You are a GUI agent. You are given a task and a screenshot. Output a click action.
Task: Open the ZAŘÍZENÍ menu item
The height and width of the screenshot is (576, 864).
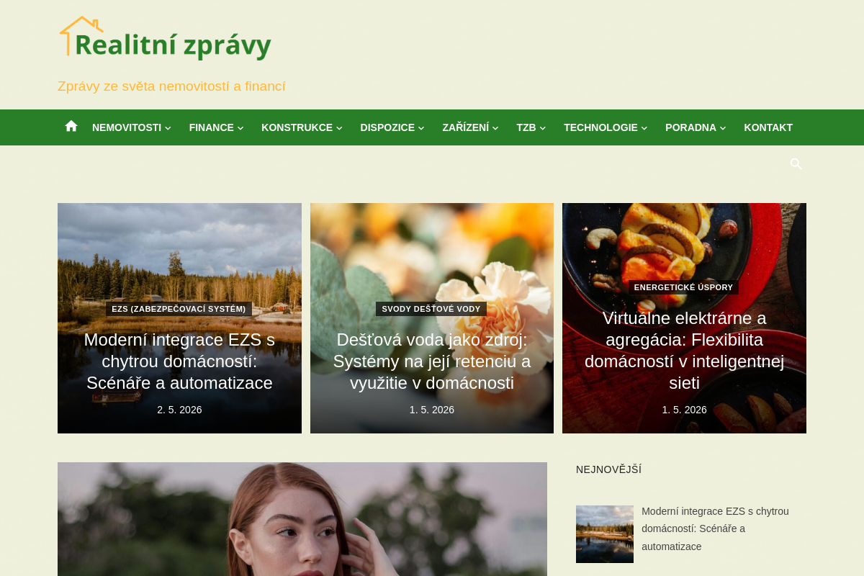pyautogui.click(x=466, y=127)
